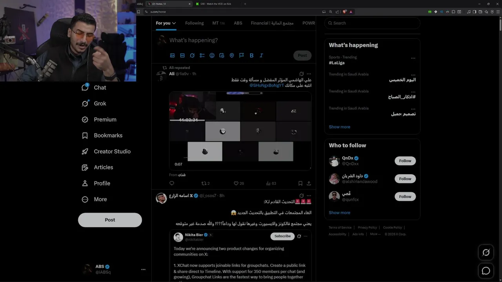Add media image to the new post
This screenshot has width=502, height=282.
coord(172,56)
